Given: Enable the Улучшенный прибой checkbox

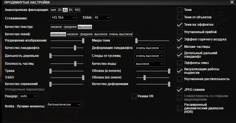Looking at the screenshot, I should [x=180, y=32].
